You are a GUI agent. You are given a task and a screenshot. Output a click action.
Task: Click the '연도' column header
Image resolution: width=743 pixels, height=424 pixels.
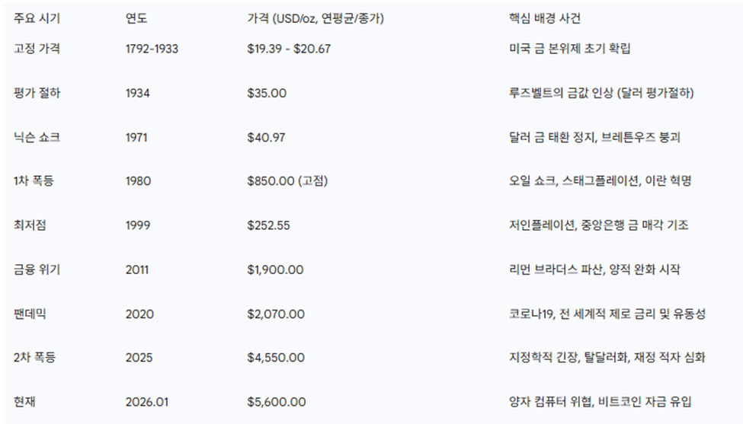coord(136,19)
